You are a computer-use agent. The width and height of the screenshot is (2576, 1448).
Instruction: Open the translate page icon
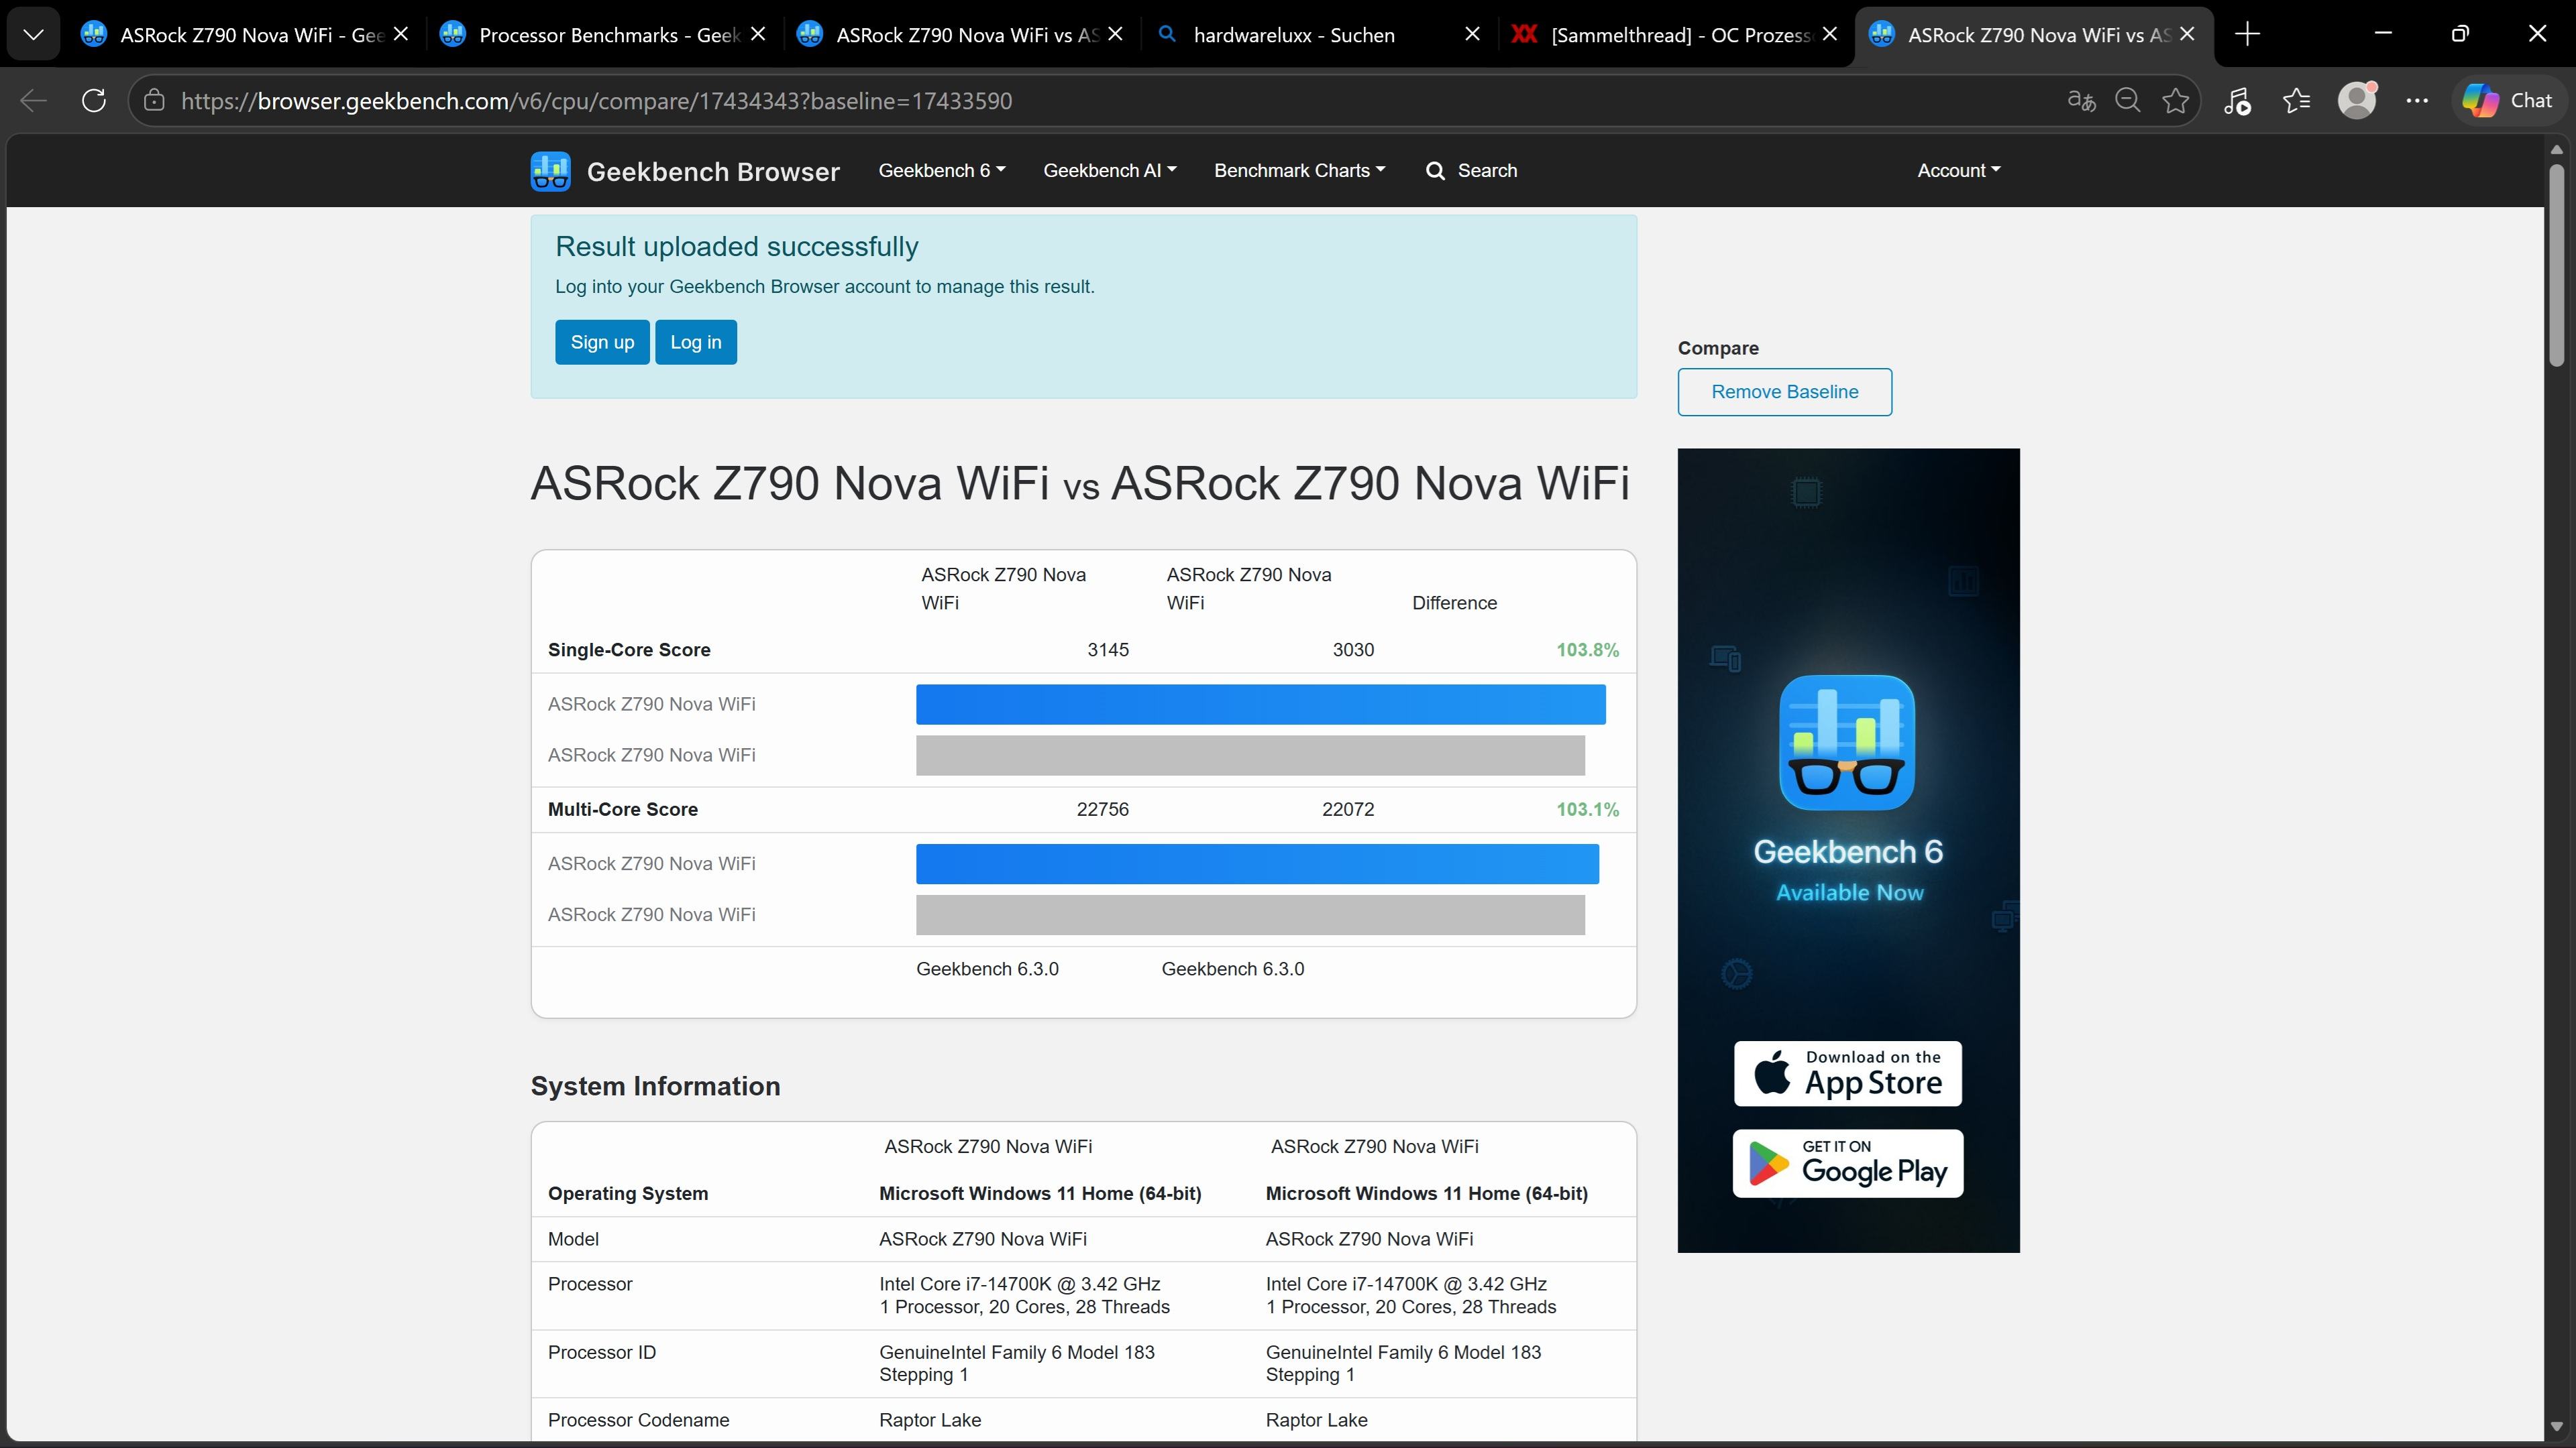(x=2081, y=101)
